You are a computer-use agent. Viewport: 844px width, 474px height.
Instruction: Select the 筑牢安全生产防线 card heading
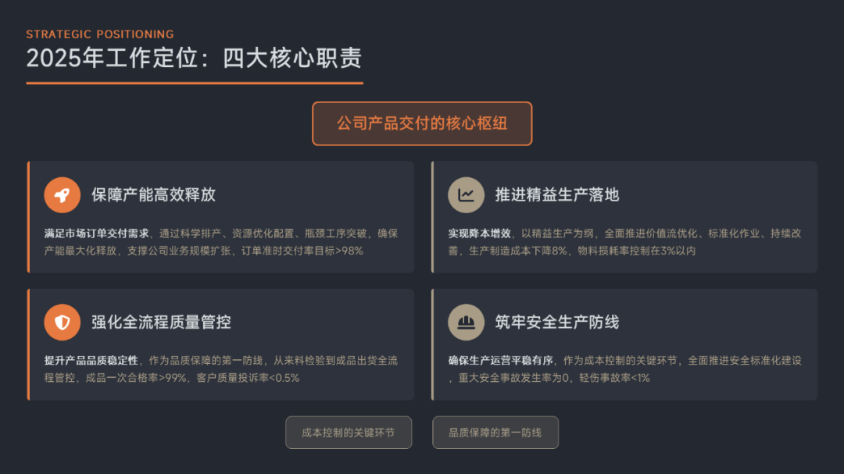(x=557, y=323)
